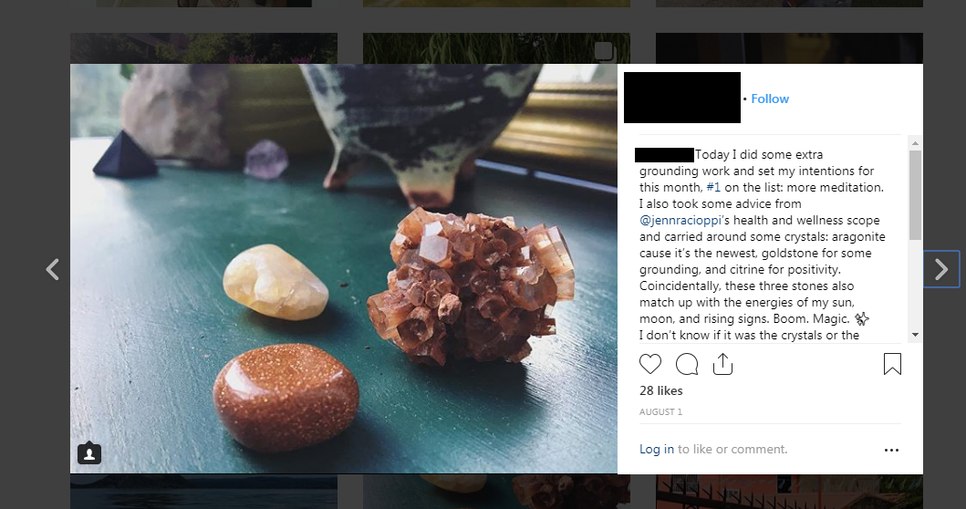Open the #1 hashtag link
Viewport: 966px width, 509px height.
pos(712,187)
